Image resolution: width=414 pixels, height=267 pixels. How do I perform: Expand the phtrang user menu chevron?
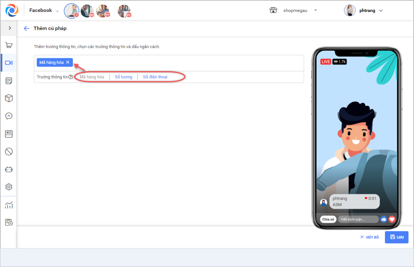click(381, 11)
